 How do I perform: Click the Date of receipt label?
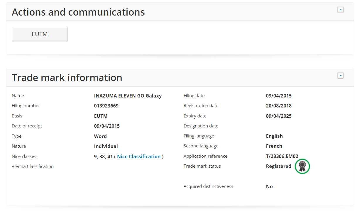(27, 126)
